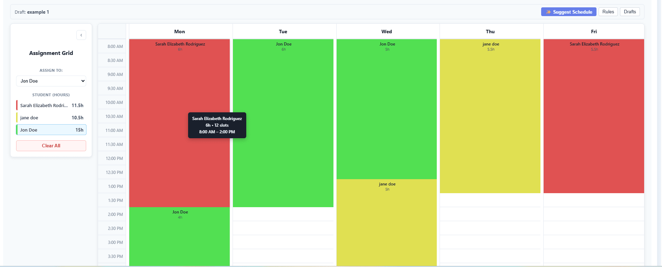Click the 3:30 PM time label

115,257
